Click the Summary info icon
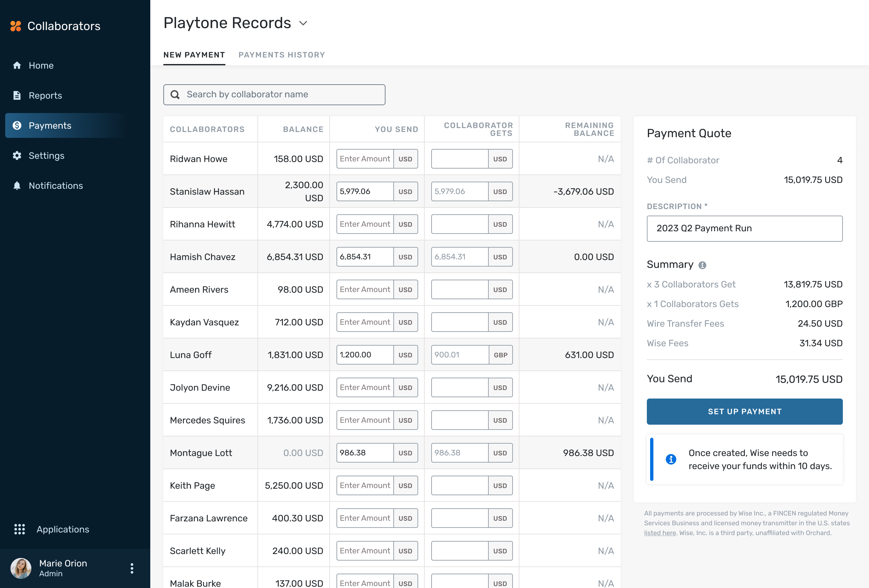 [x=703, y=265]
